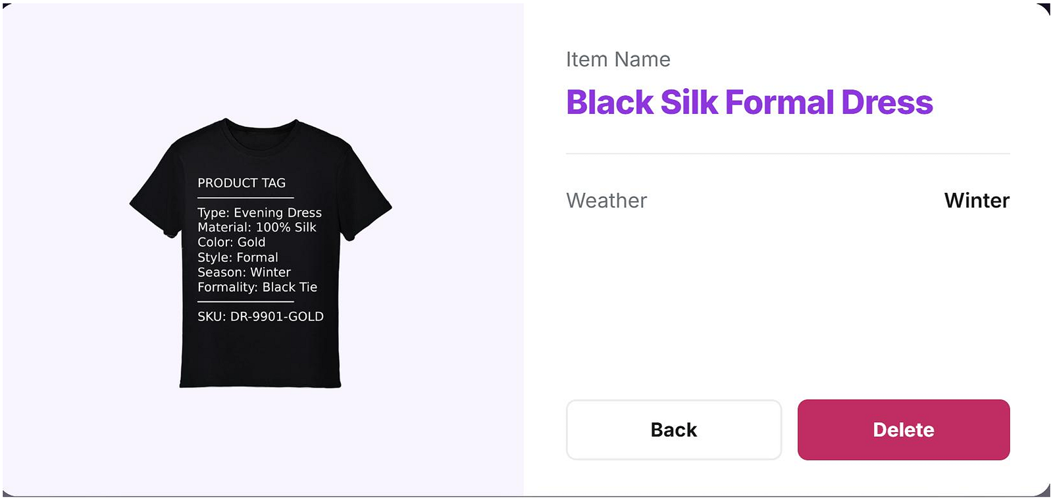This screenshot has height=498, width=1053.
Task: Click the black t-shirt product image
Action: click(x=260, y=355)
